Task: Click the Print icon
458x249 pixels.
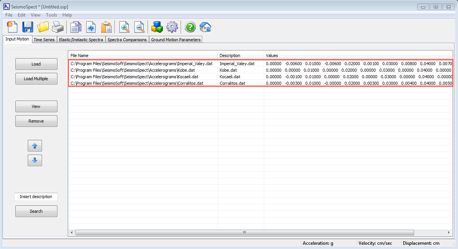Action: pyautogui.click(x=58, y=27)
